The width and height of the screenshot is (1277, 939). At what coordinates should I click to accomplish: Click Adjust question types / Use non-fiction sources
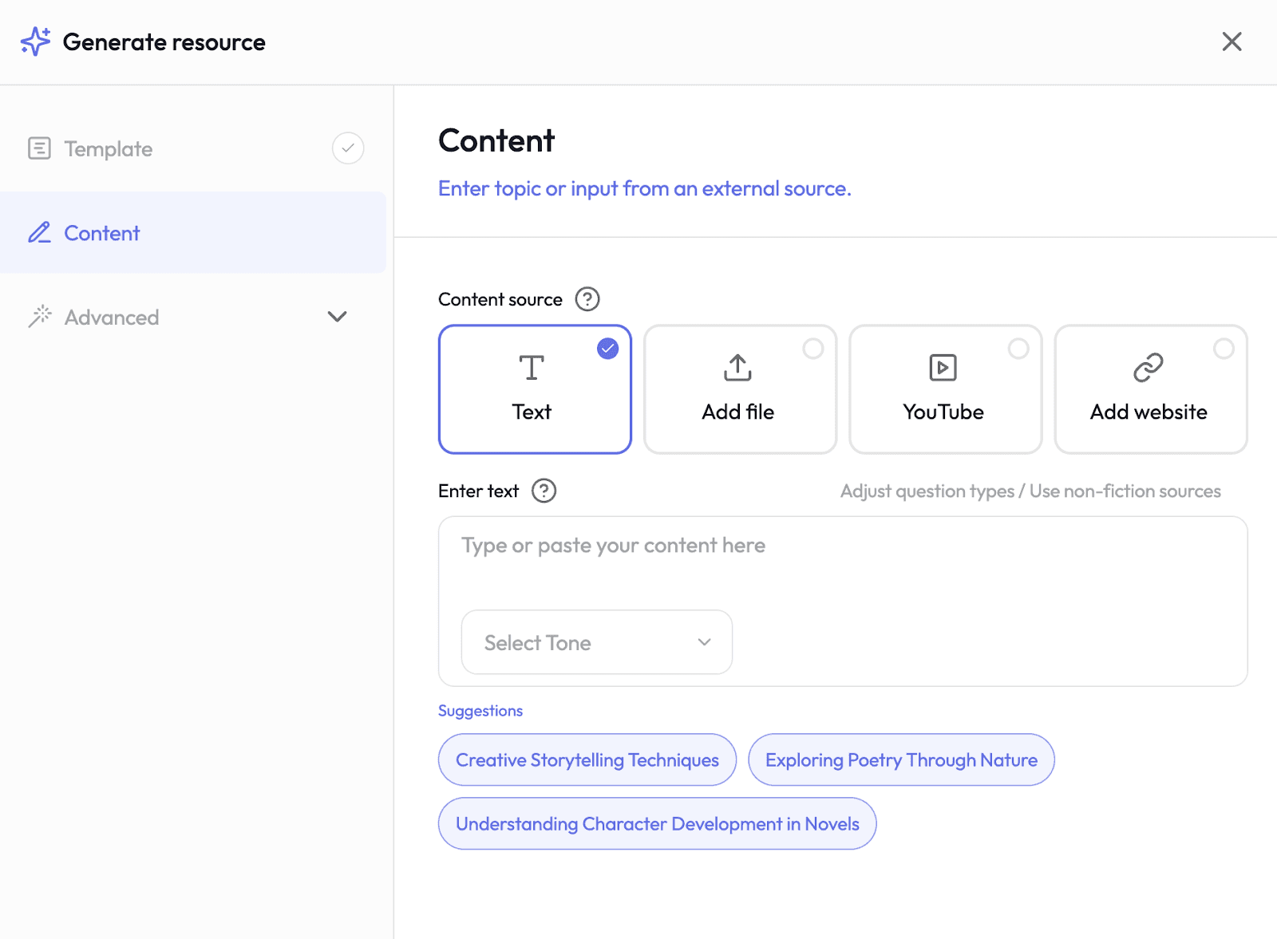1030,491
